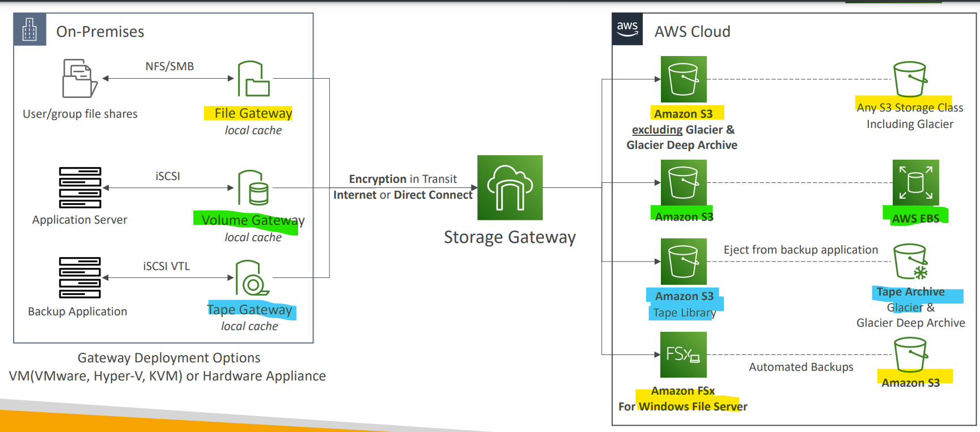Screen dimensions: 980x432
Task: Click the 'Amazon FSx' label
Action: [682, 391]
